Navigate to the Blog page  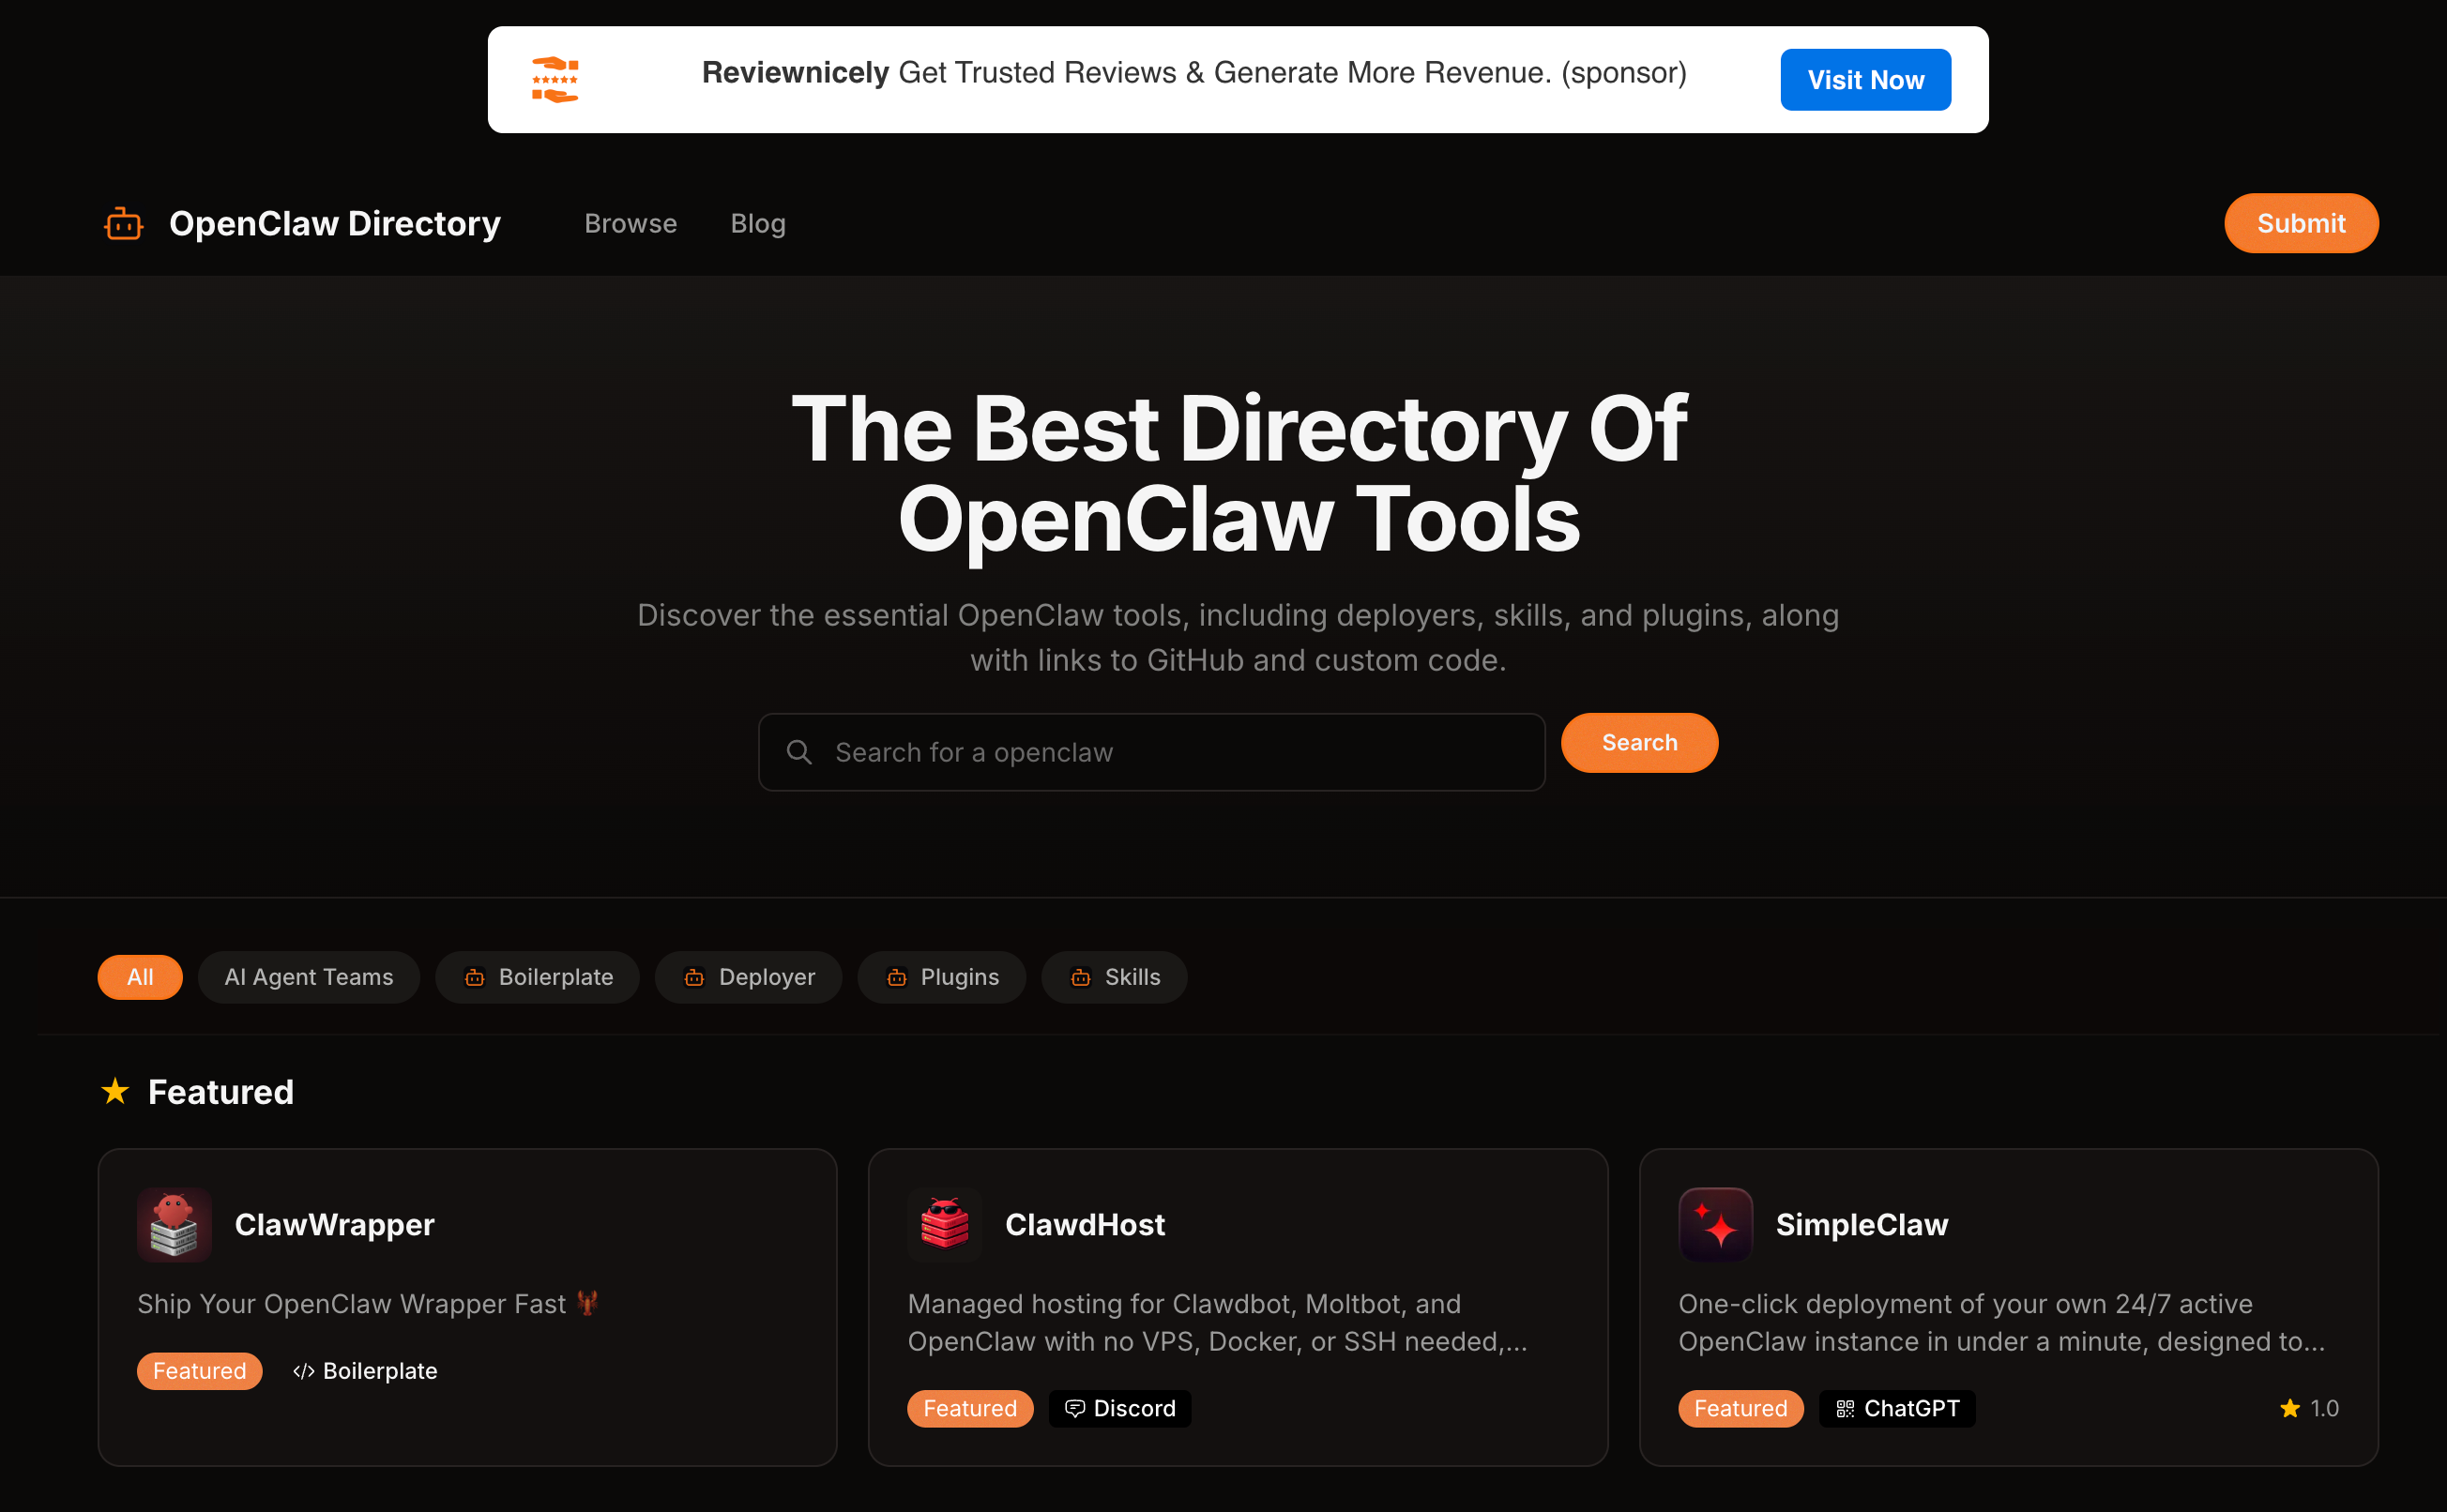pyautogui.click(x=757, y=223)
